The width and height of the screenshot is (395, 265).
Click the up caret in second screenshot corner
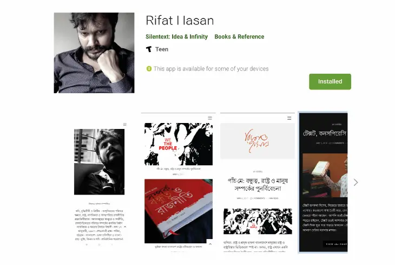tap(210, 244)
